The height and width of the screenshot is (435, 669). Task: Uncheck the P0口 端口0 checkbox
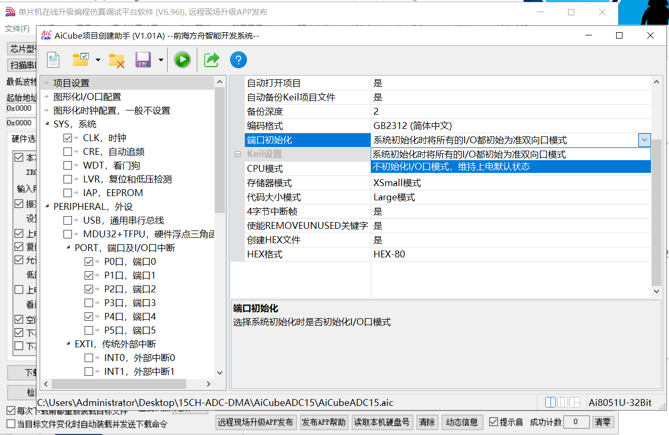point(89,262)
